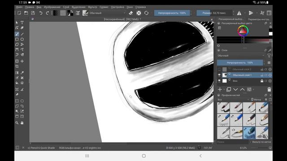This screenshot has width=287, height=161.
Task: Select the Gradient tool
Action: coord(17,72)
